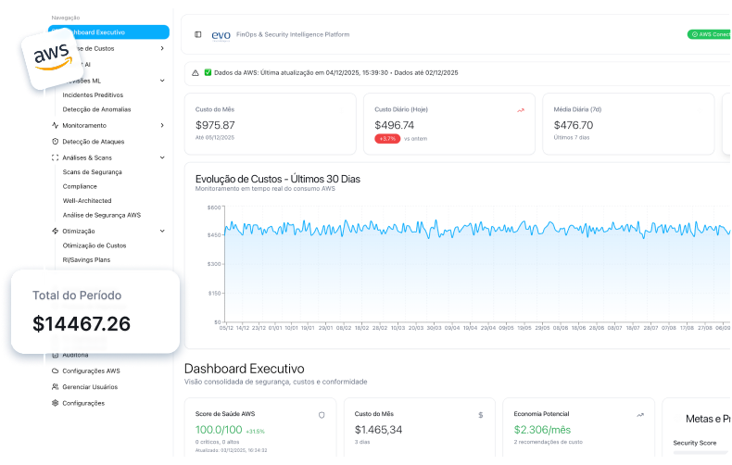Click the Configurações AWS cloud icon
Screen dimensions: 732x465
tap(56, 371)
